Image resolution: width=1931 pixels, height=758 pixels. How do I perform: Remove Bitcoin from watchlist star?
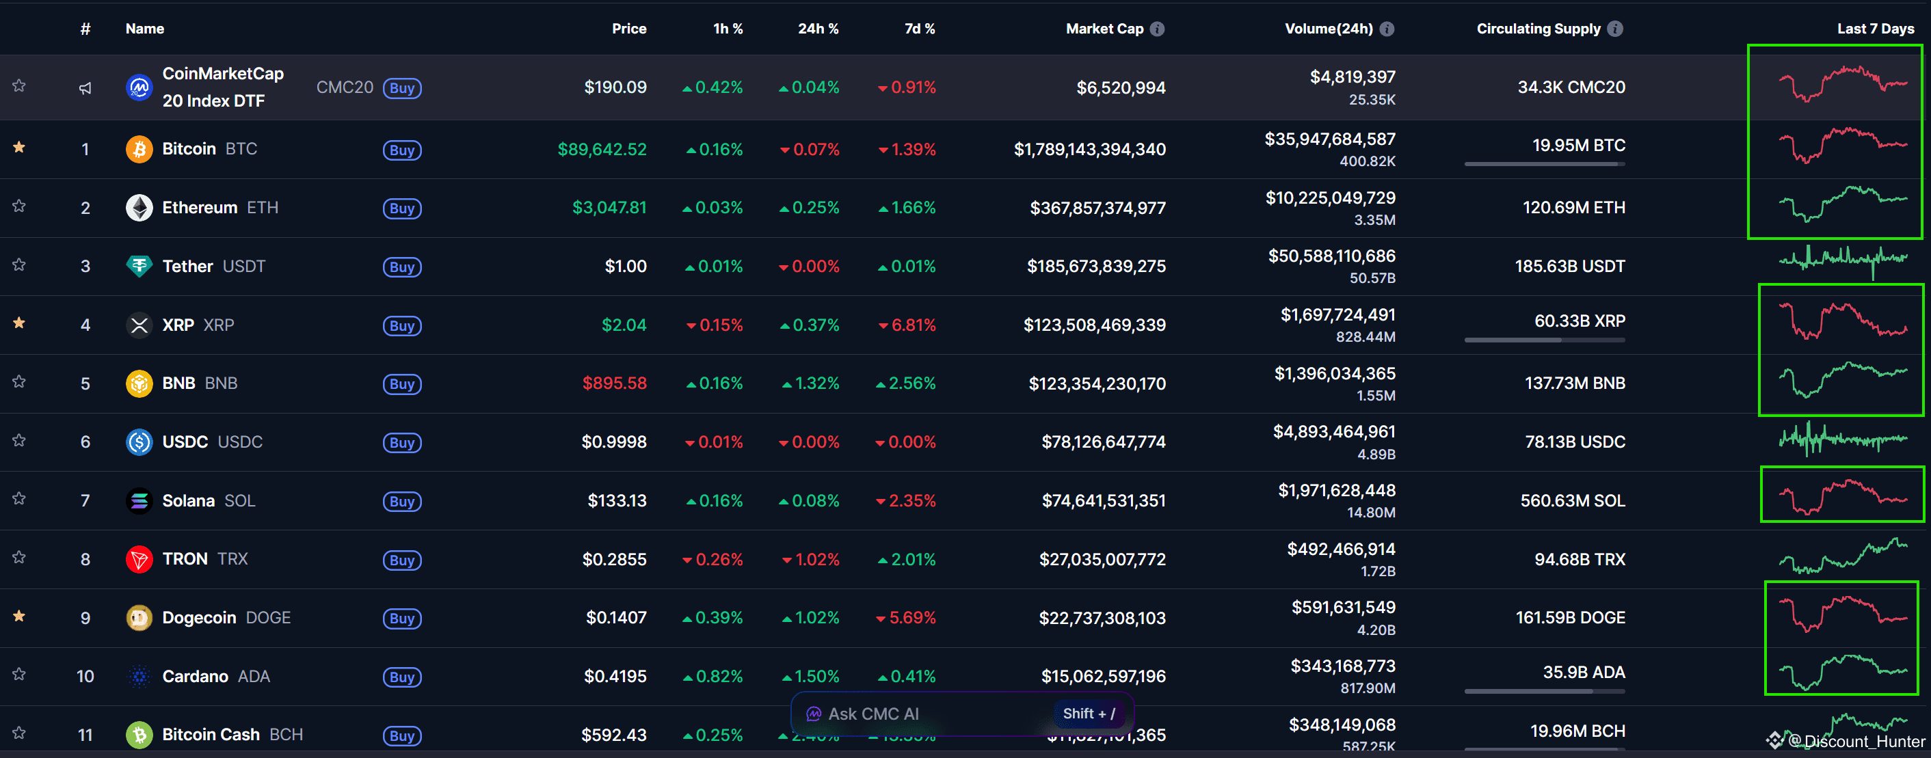tap(20, 148)
